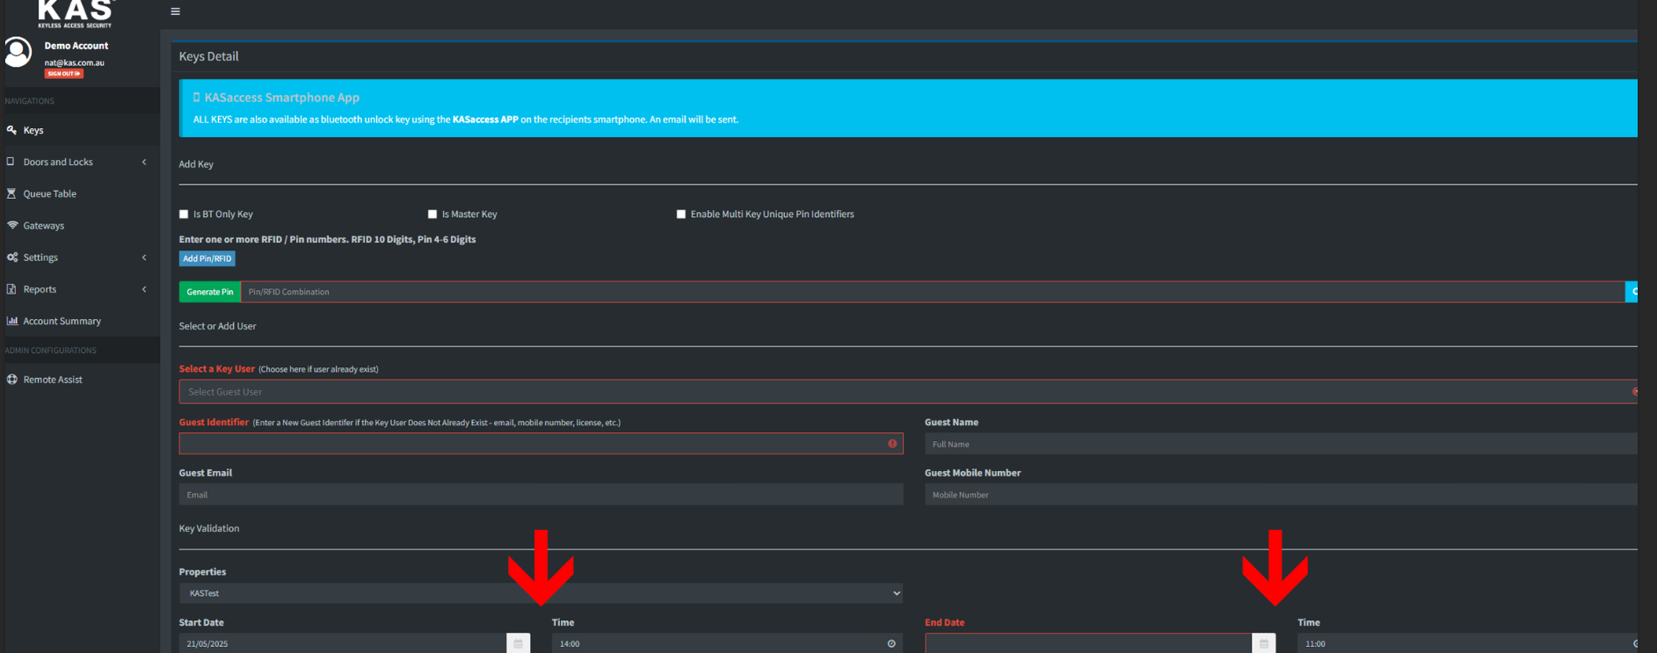Viewport: 1657px width, 653px height.
Task: Expand the Reports submenu chevron
Action: [x=144, y=289]
